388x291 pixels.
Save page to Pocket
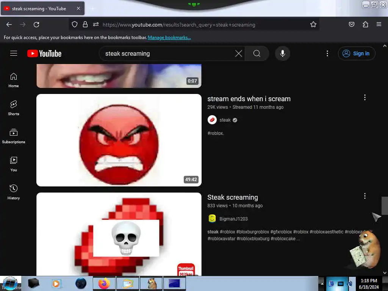351,24
